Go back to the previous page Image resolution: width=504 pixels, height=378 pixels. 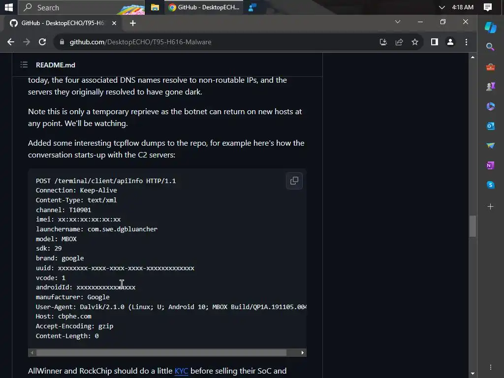pyautogui.click(x=11, y=42)
